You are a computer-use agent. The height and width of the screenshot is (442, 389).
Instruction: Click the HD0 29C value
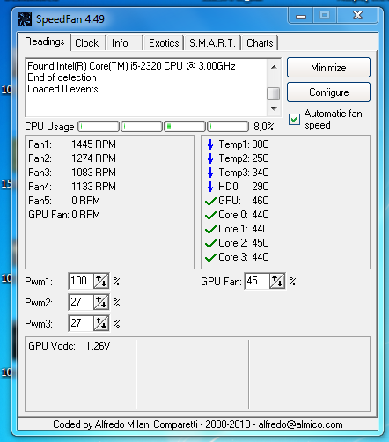click(261, 187)
